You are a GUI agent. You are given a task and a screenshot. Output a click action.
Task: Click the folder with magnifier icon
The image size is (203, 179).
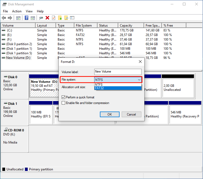[66, 18]
